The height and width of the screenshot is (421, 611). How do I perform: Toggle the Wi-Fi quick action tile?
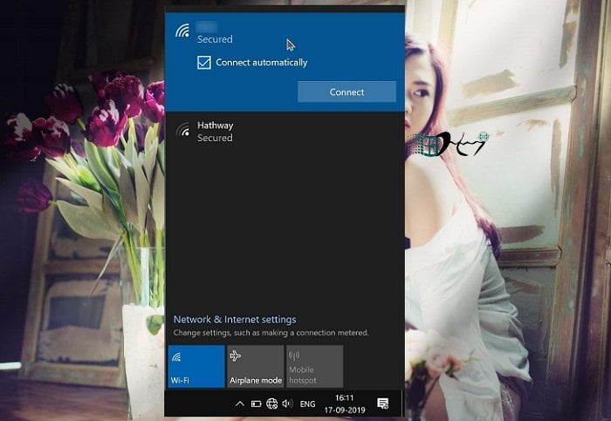pos(196,366)
